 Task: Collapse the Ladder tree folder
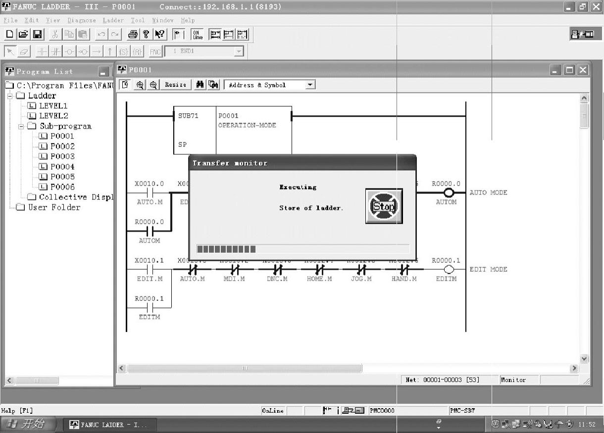(9, 96)
